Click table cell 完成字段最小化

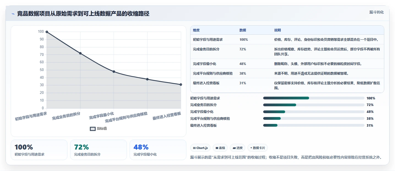[205, 64]
